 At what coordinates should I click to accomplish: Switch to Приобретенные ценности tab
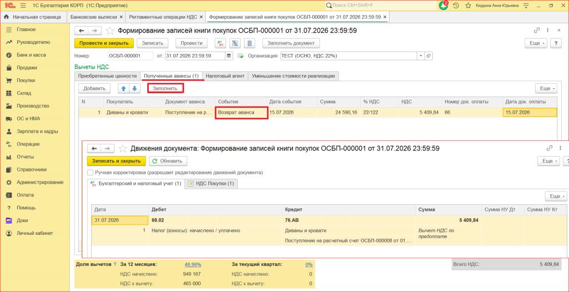pos(107,76)
